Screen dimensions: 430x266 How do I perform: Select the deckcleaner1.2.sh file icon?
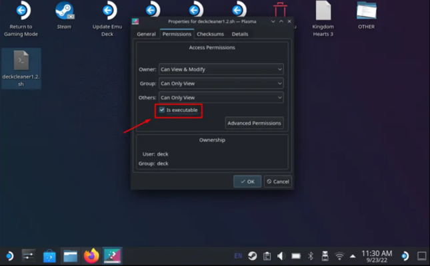21,63
